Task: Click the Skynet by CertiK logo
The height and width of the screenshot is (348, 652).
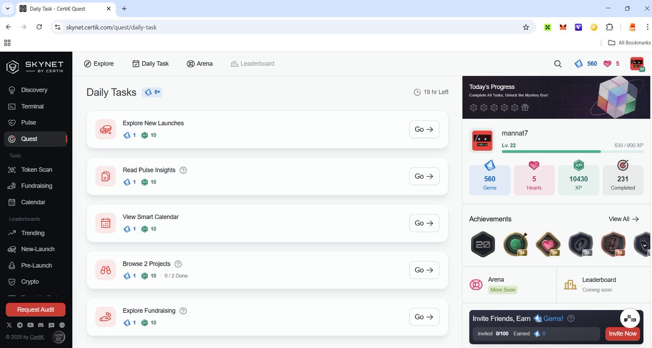Action: click(x=35, y=67)
